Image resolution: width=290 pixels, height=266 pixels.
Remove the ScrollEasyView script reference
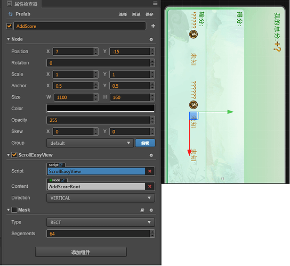pyautogui.click(x=150, y=171)
